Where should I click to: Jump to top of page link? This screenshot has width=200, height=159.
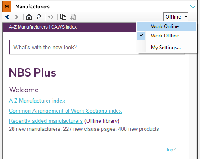[x=171, y=150]
